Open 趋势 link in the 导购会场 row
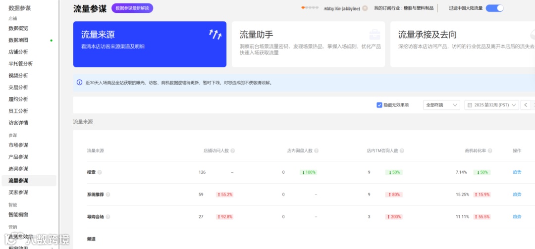This screenshot has height=249, width=535. pyautogui.click(x=517, y=217)
